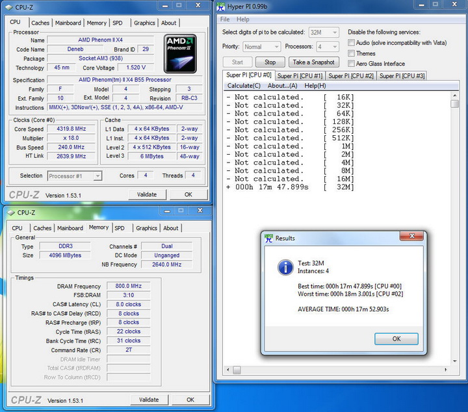Click the Specification field Phenom II X4 B55

coord(125,80)
